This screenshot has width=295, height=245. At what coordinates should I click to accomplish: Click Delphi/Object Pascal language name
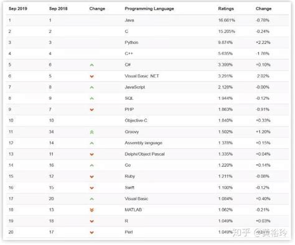click(144, 154)
